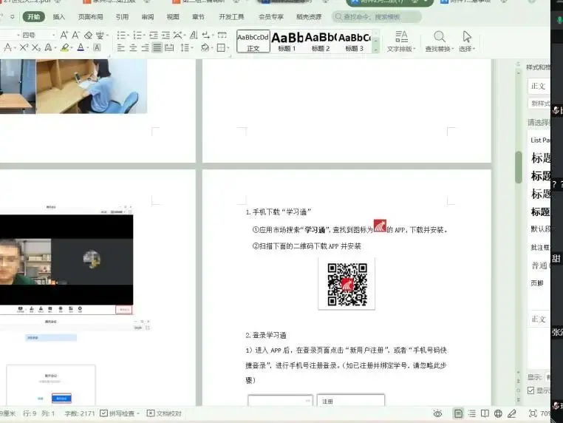Switch to reading view book icon
The width and height of the screenshot is (563, 423).
485,413
